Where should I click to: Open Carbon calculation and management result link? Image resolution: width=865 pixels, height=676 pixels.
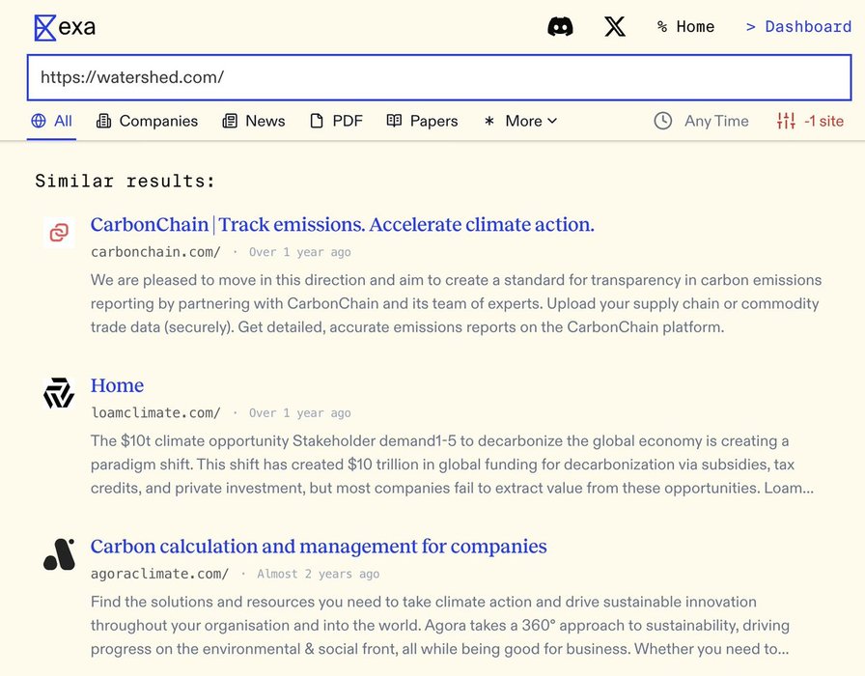point(319,547)
